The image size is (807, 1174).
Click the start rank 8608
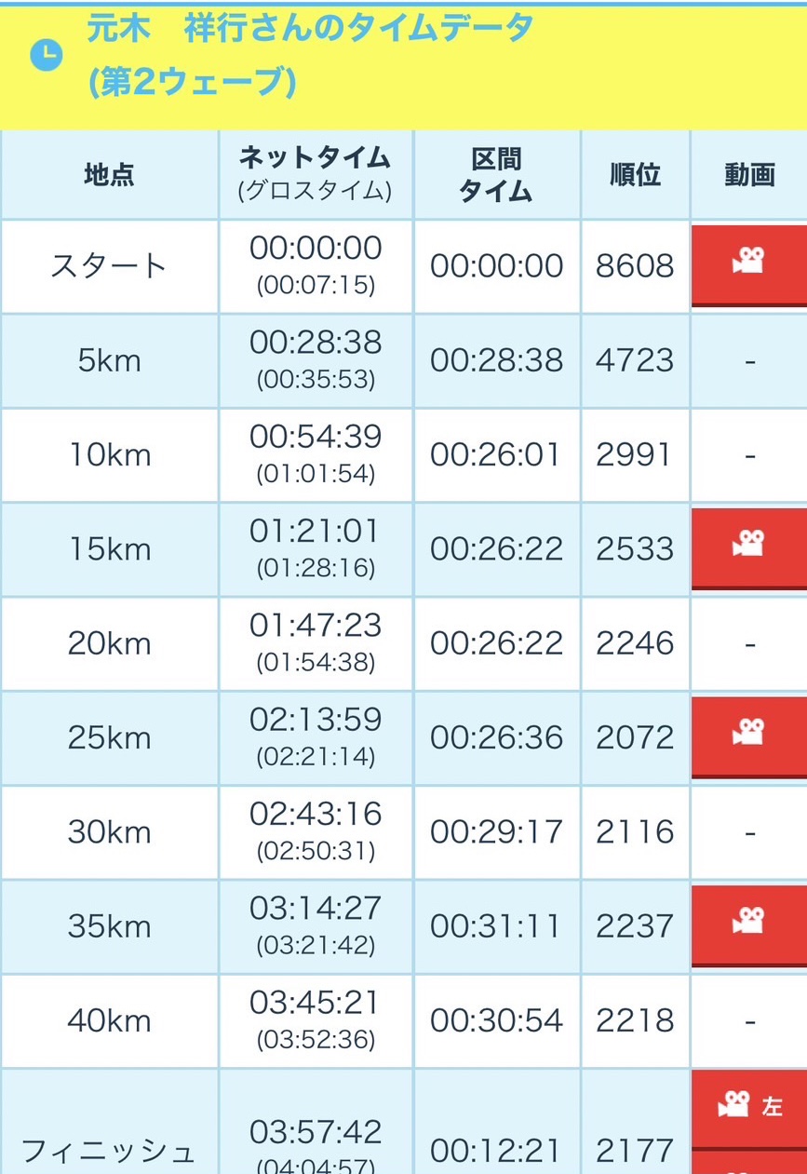[x=635, y=266]
